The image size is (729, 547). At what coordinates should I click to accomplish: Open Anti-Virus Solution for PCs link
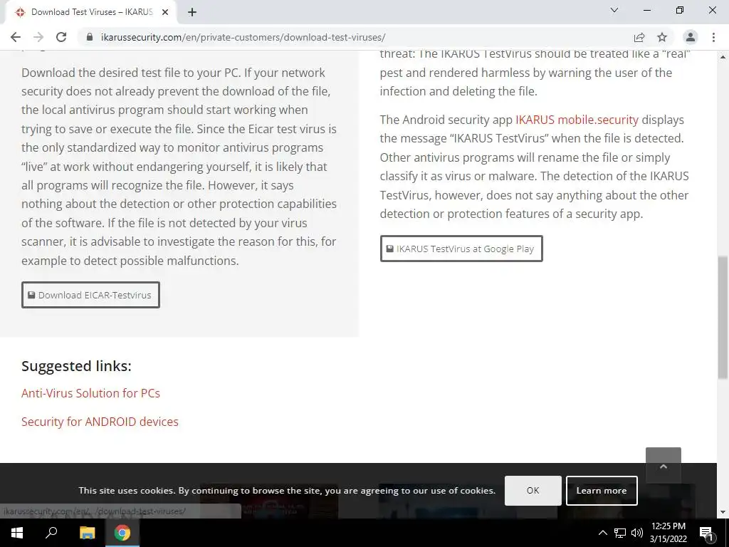click(90, 393)
